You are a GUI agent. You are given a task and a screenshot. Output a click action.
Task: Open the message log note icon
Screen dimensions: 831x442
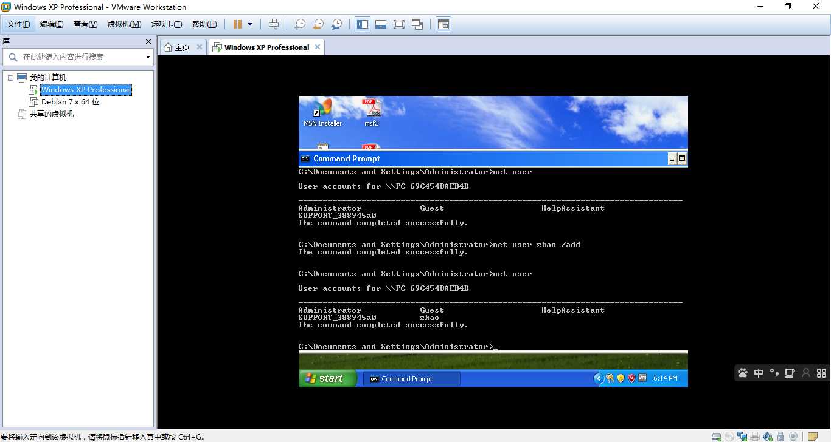(x=812, y=436)
